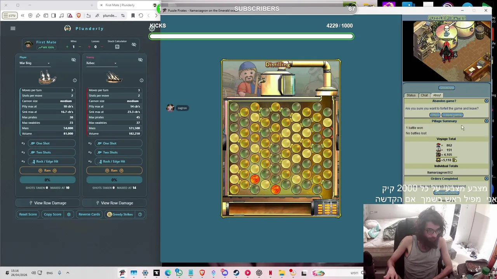Image resolution: width=497 pixels, height=279 pixels.
Task: Click the browser bookmark icon
Action: 133,15
